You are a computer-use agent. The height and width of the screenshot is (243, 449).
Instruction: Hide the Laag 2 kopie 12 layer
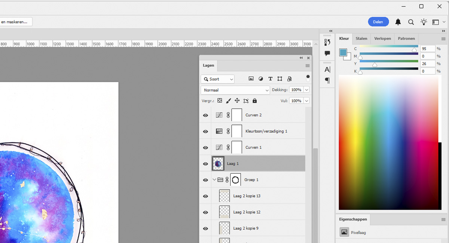(x=205, y=212)
